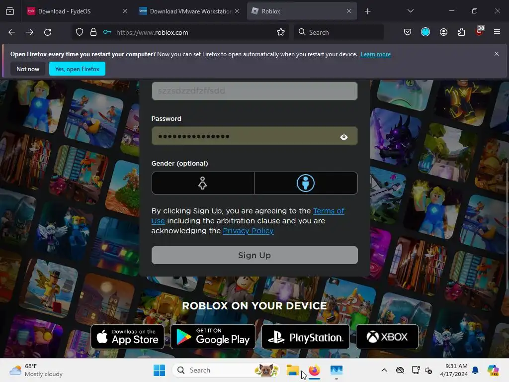The width and height of the screenshot is (509, 382).
Task: Open saved logins key icon
Action: point(107,32)
